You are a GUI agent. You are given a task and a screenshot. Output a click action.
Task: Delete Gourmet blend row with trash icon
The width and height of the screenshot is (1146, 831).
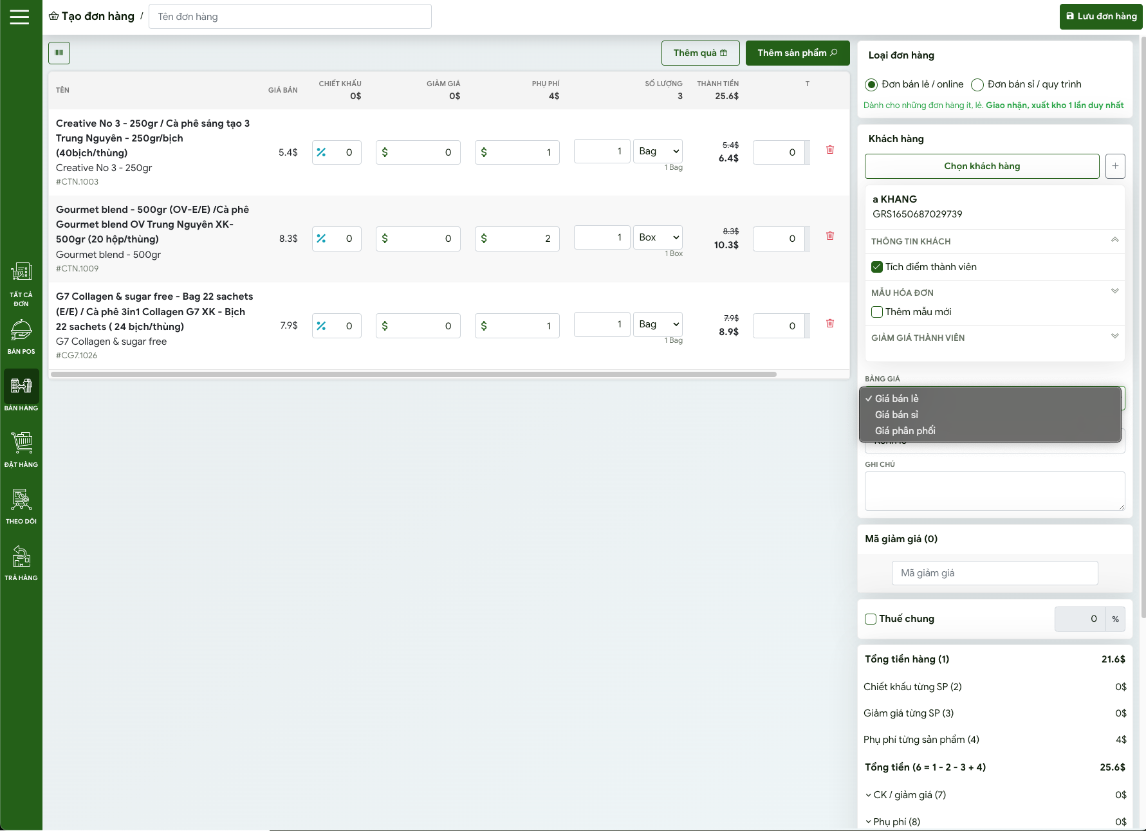point(830,235)
